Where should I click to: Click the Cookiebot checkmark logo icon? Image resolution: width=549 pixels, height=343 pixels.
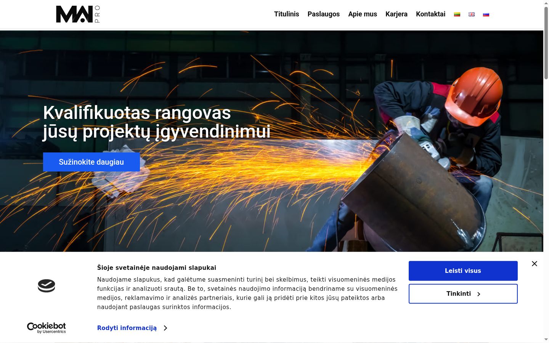tap(47, 286)
